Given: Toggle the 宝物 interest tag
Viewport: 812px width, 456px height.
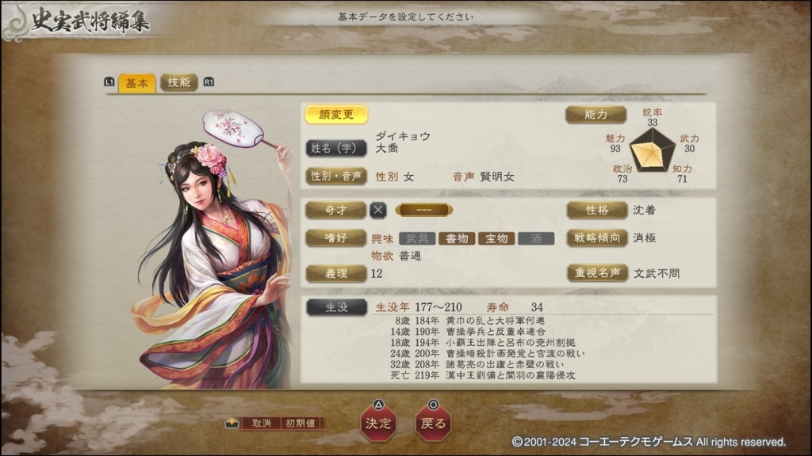Looking at the screenshot, I should pos(496,238).
